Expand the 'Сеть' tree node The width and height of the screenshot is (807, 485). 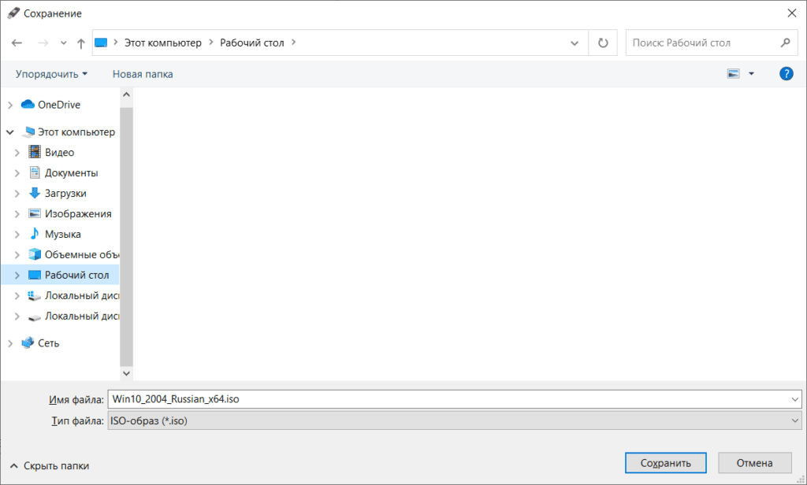[10, 343]
